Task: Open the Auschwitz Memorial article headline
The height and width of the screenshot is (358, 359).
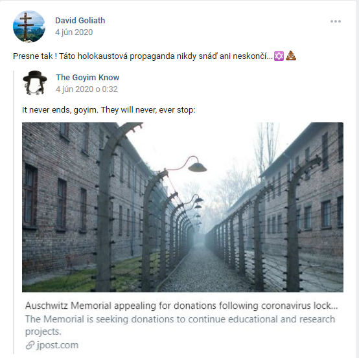Action: pyautogui.click(x=181, y=306)
